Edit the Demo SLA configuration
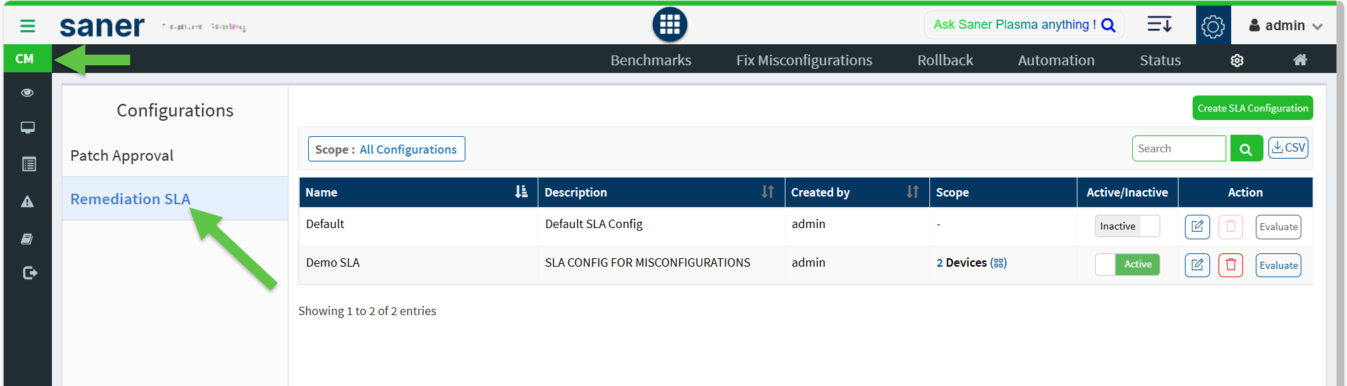 pos(1197,265)
